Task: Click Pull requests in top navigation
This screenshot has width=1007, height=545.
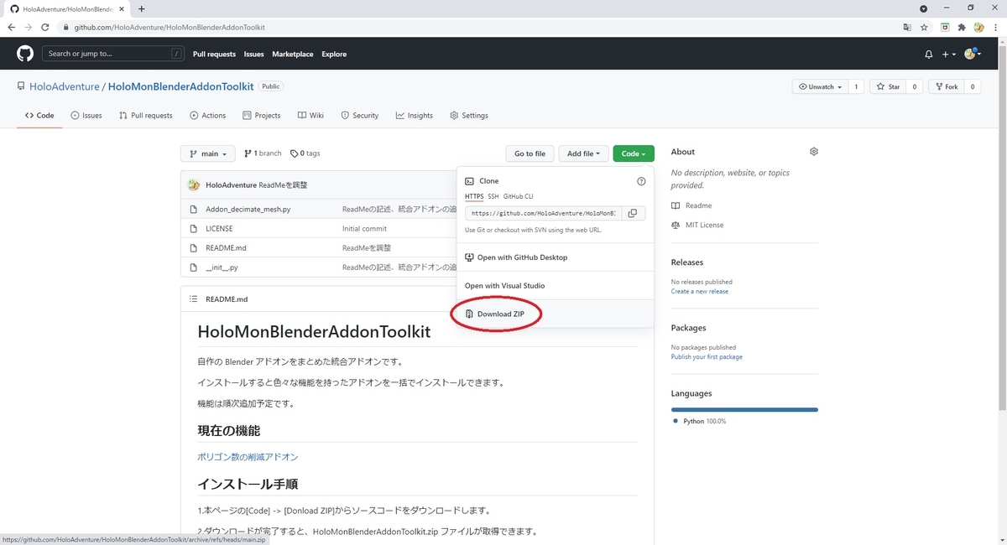Action: coord(214,54)
